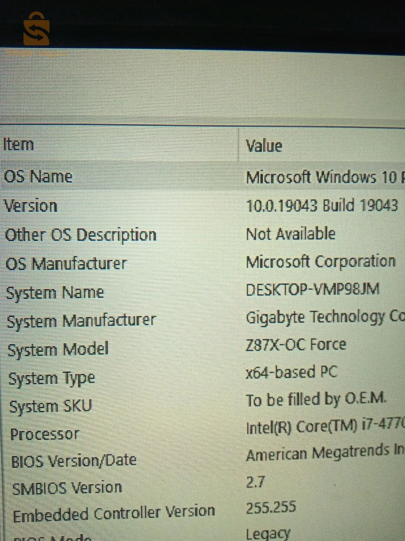The height and width of the screenshot is (541, 405).
Task: Select the Z87X-OC Force model value
Action: [x=296, y=345]
